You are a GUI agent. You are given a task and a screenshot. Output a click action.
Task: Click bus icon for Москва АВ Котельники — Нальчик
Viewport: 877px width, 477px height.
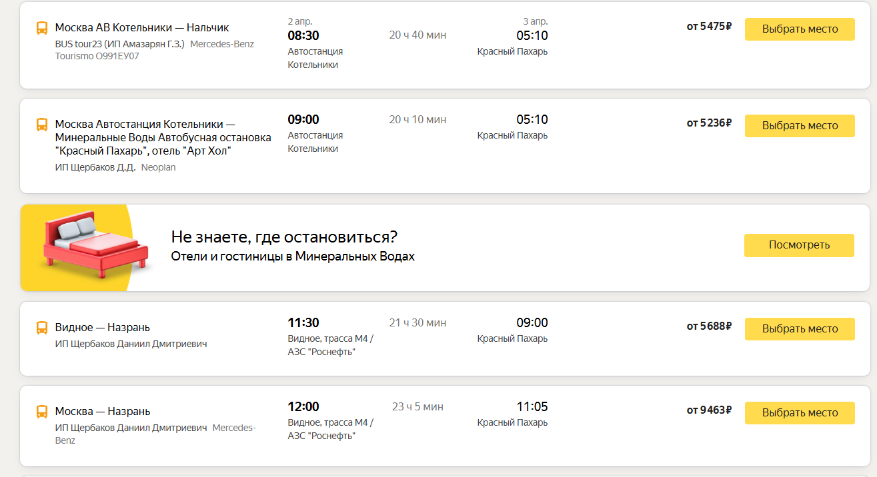tap(41, 28)
